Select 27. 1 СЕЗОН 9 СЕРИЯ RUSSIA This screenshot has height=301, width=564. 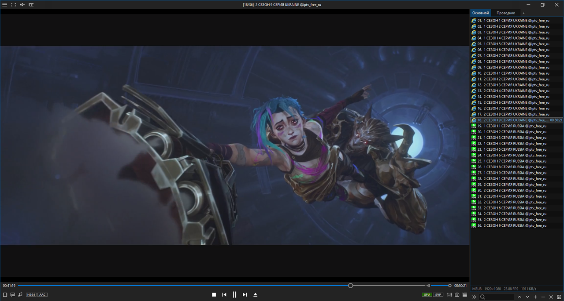[x=517, y=173]
